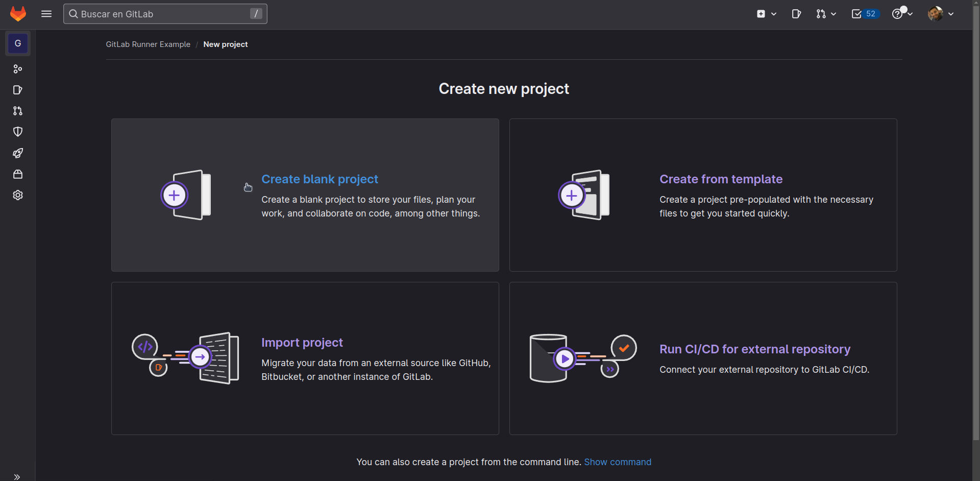Image resolution: width=980 pixels, height=481 pixels.
Task: Open the Security shield sidebar icon
Action: [x=18, y=132]
